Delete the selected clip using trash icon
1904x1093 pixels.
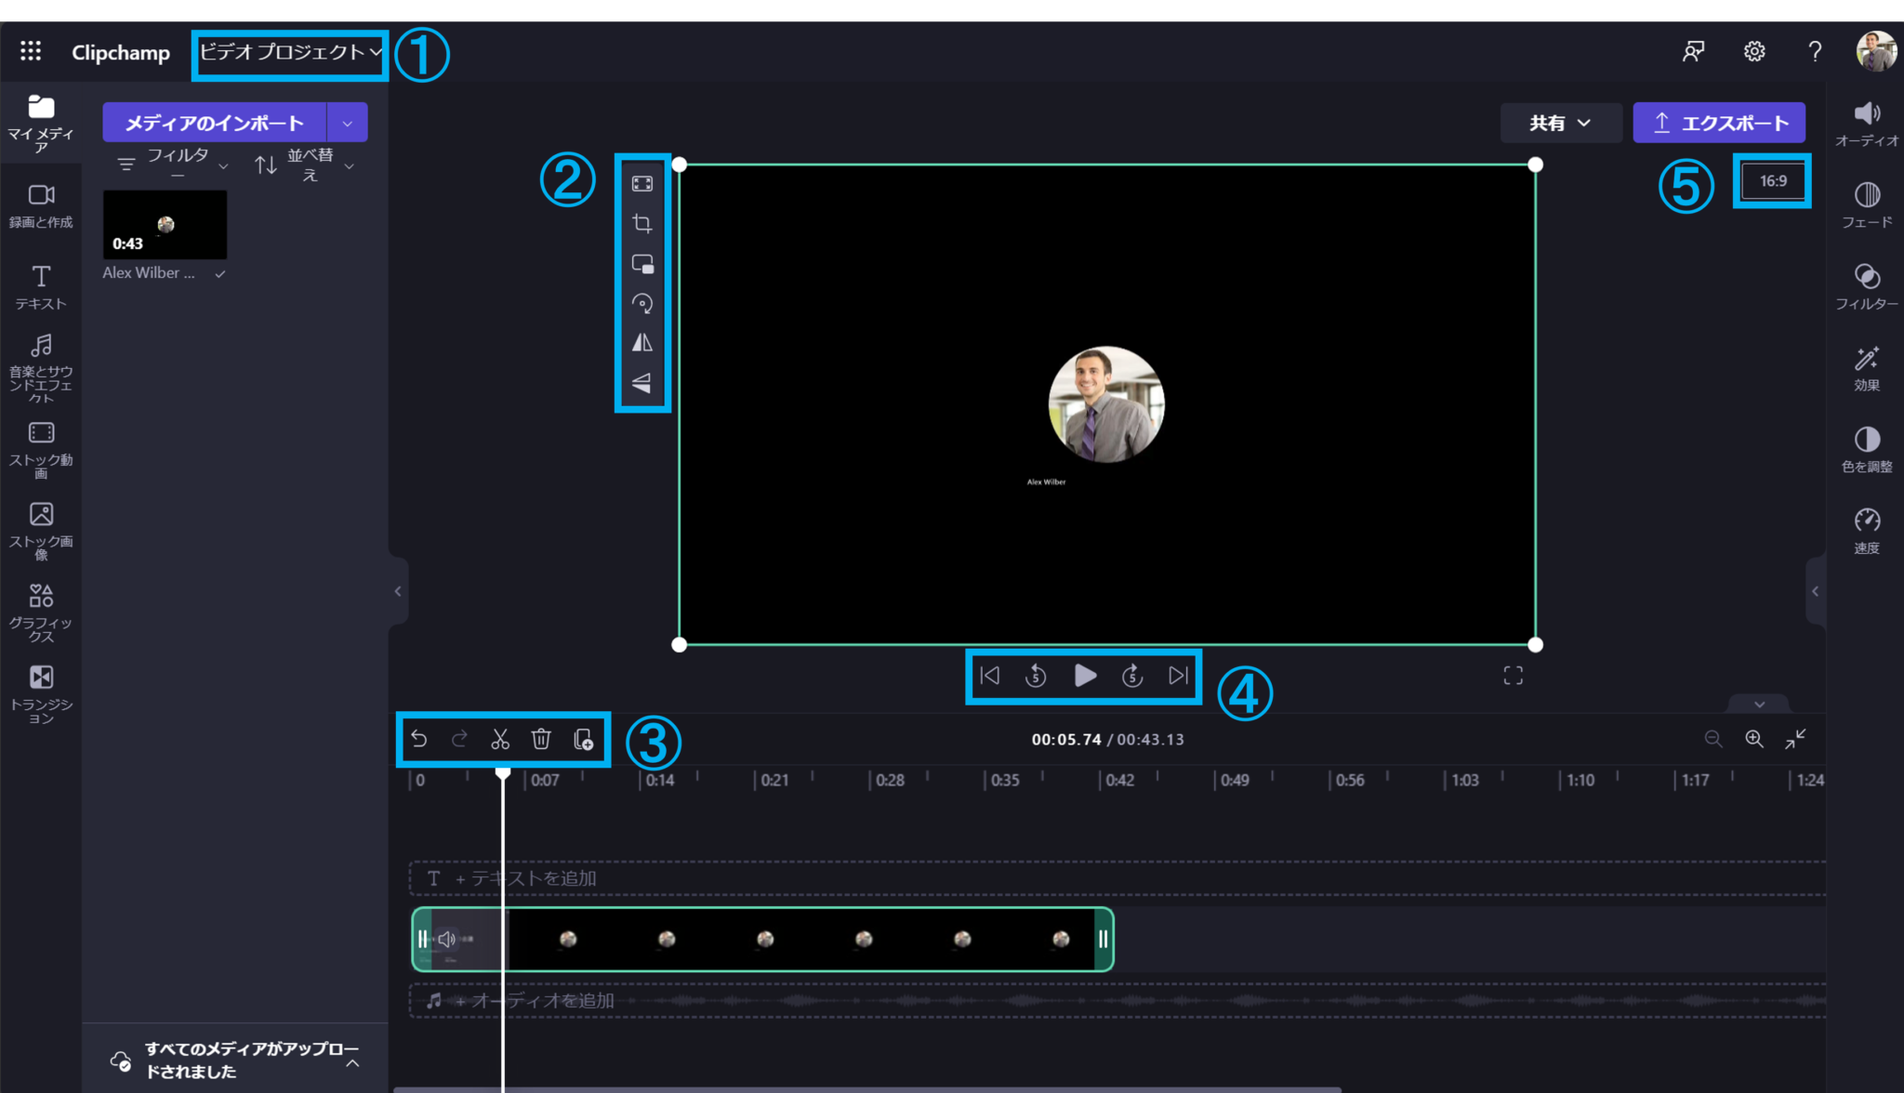[542, 738]
